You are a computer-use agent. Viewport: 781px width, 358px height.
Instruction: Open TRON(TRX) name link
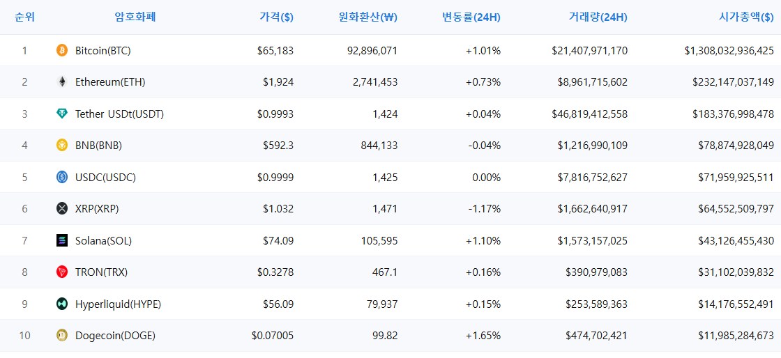[102, 272]
